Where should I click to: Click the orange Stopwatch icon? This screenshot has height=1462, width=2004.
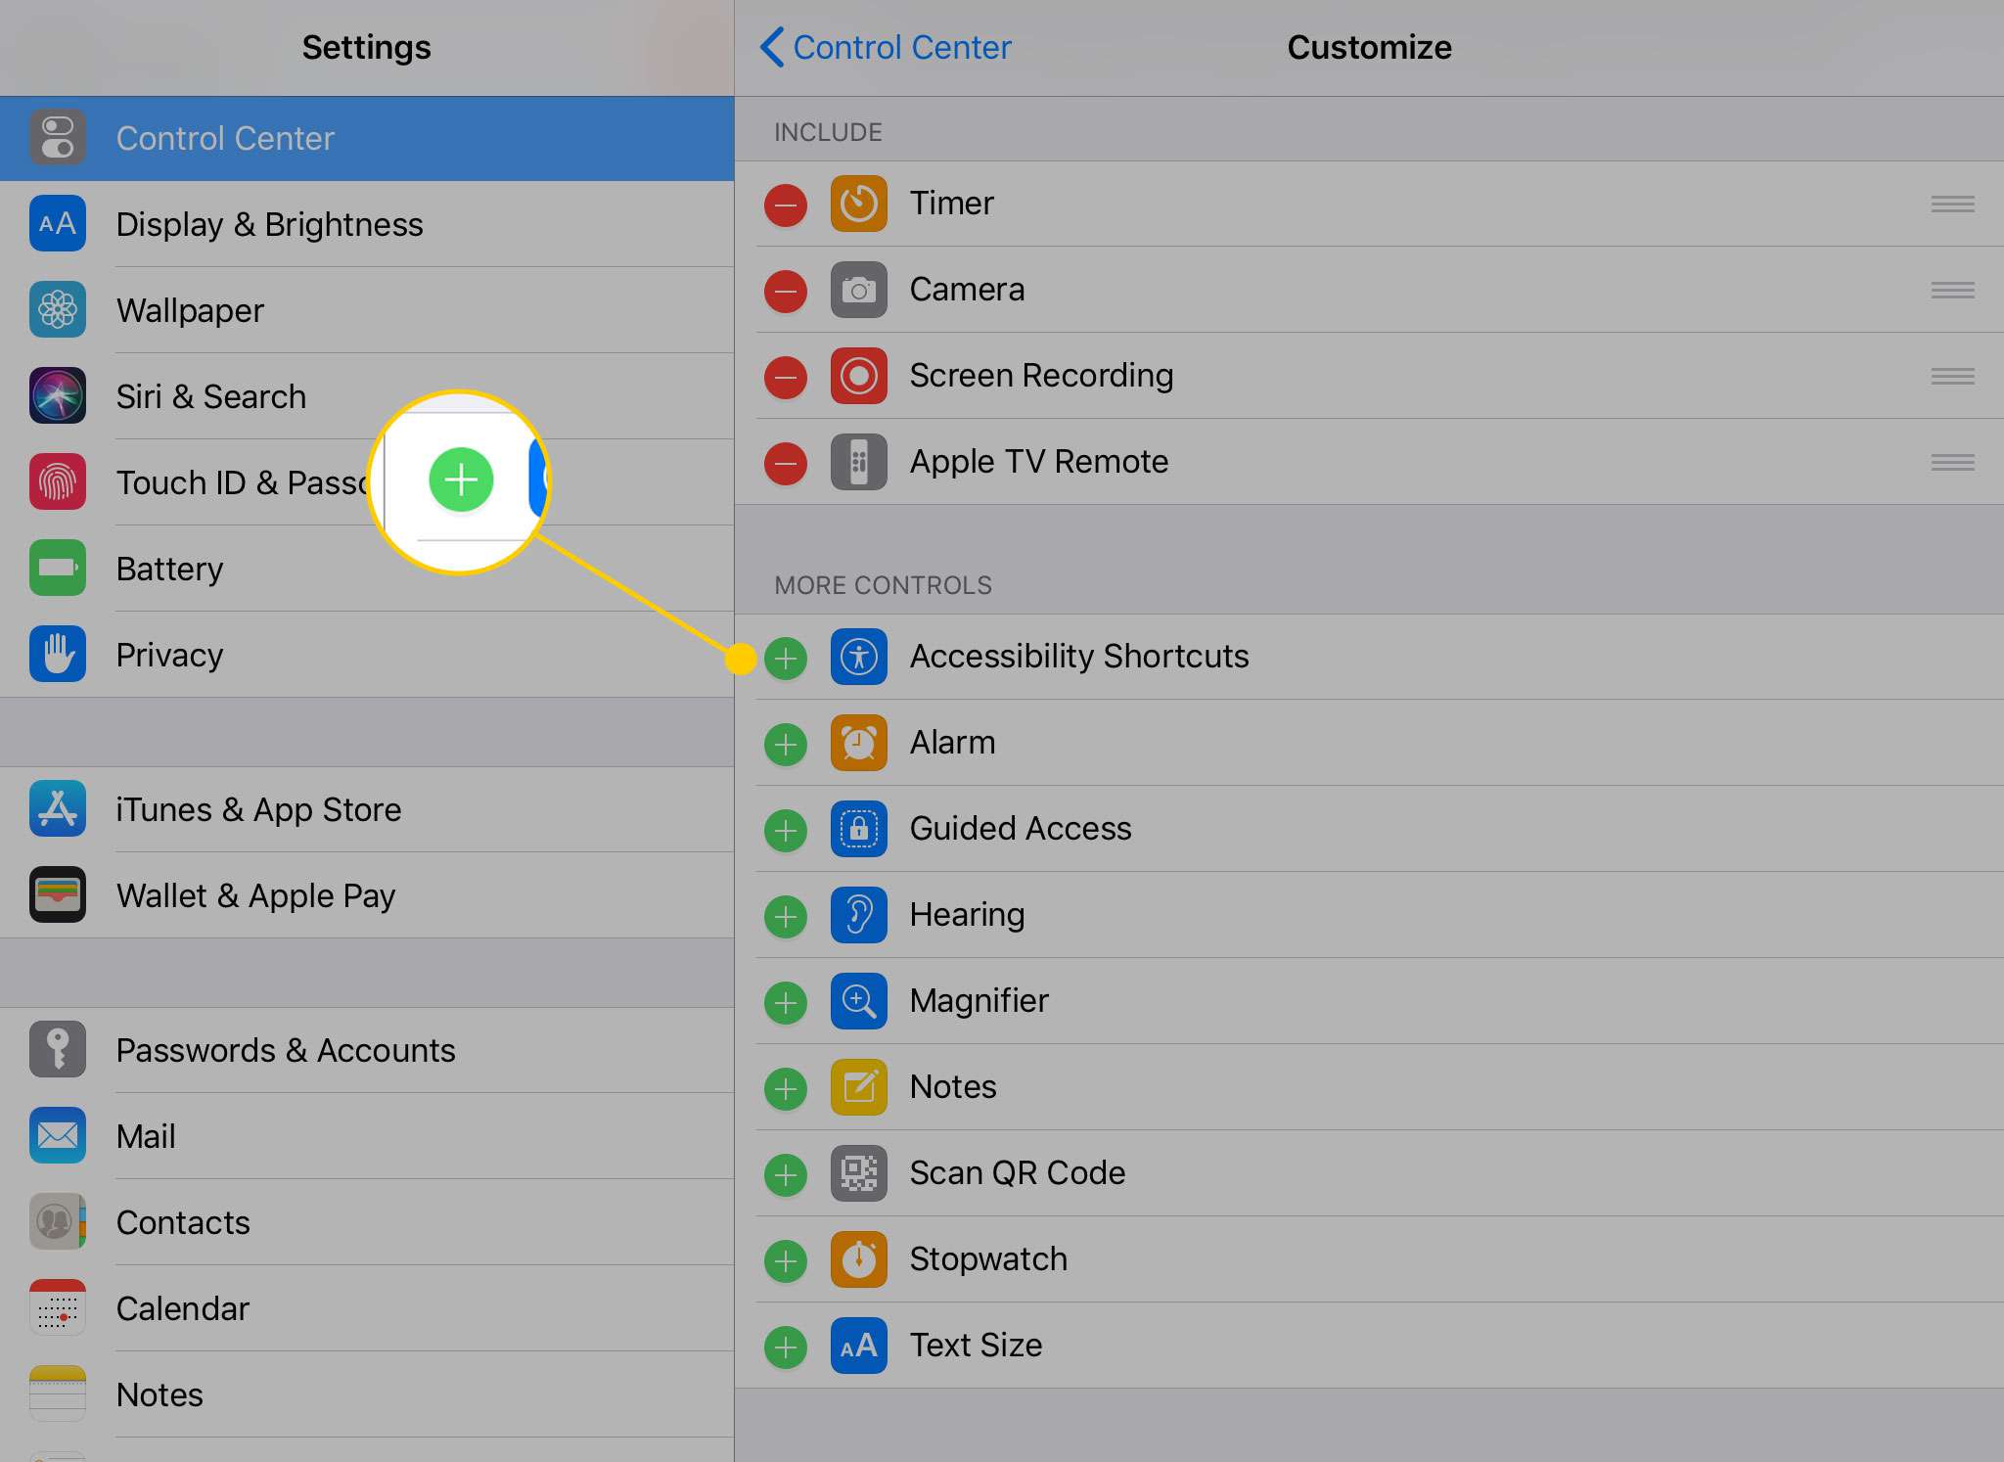coord(859,1259)
